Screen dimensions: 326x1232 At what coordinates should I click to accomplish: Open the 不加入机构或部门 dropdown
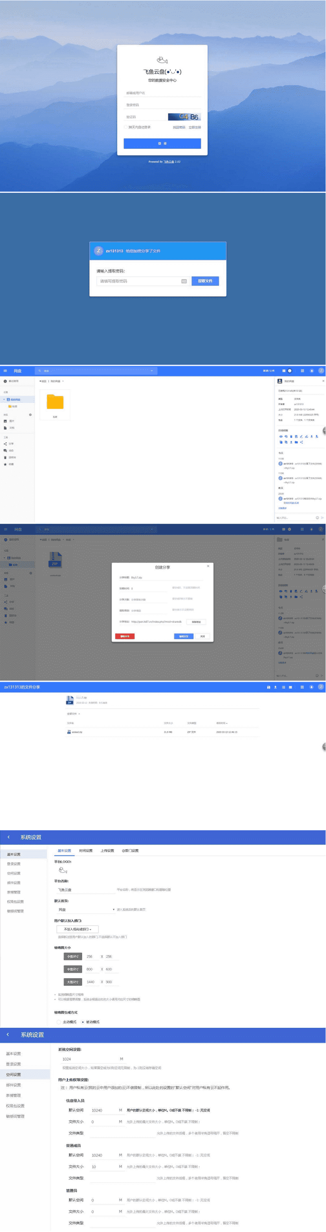tap(78, 929)
